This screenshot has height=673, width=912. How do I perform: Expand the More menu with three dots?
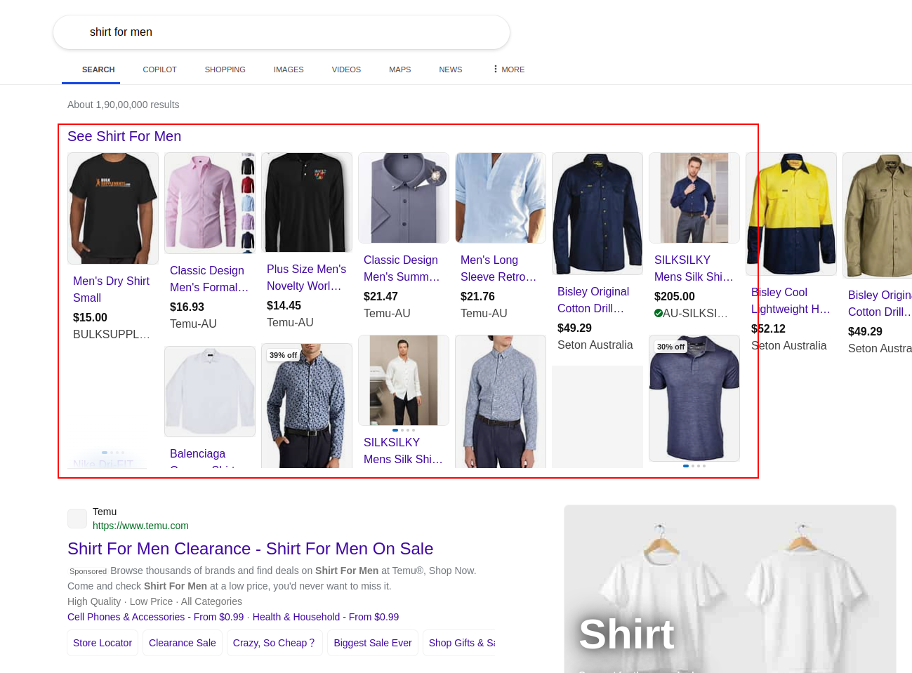tap(509, 69)
